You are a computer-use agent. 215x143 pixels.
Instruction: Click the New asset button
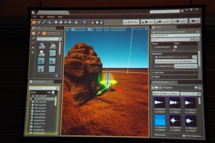coord(156,93)
